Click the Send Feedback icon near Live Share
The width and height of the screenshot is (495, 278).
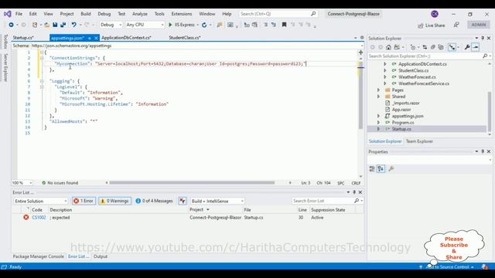point(456,25)
